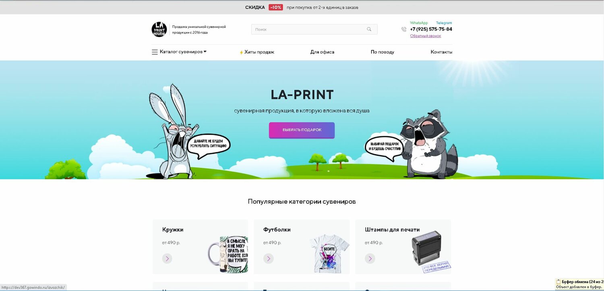Click the arrow button on Штампы для печати card

coord(370,258)
